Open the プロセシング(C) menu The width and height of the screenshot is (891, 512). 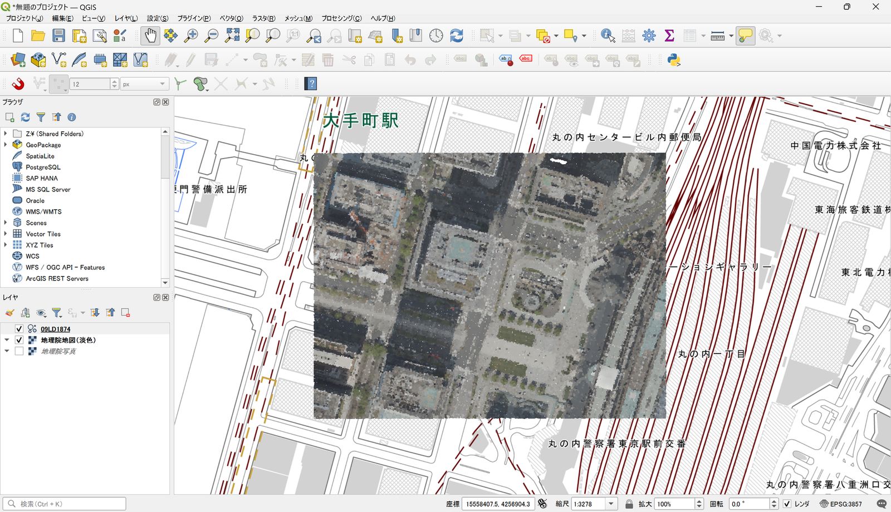341,18
